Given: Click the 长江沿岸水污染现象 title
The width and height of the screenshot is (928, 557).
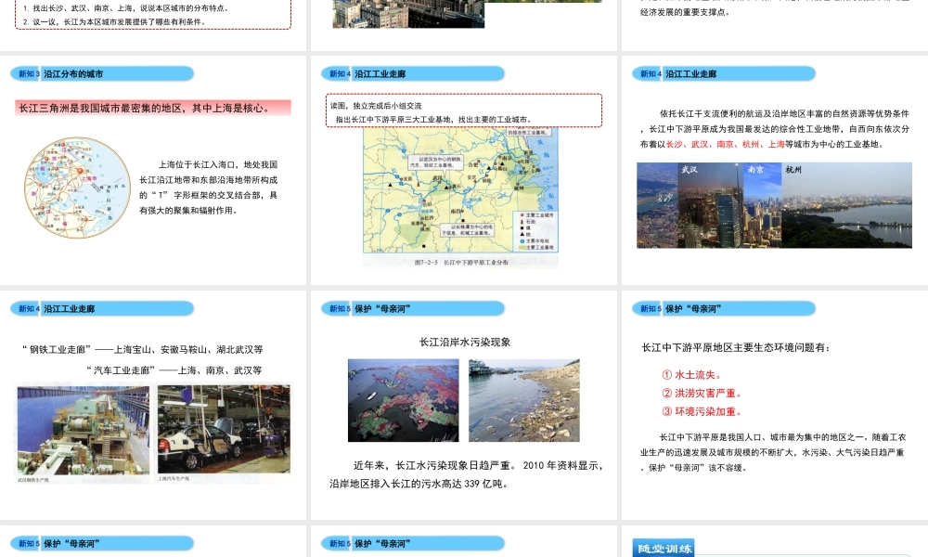Looking at the screenshot, I should (x=465, y=342).
